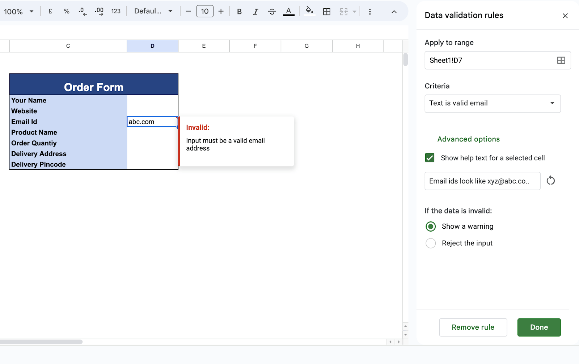
Task: Open the font family dropdown
Action: (x=153, y=11)
